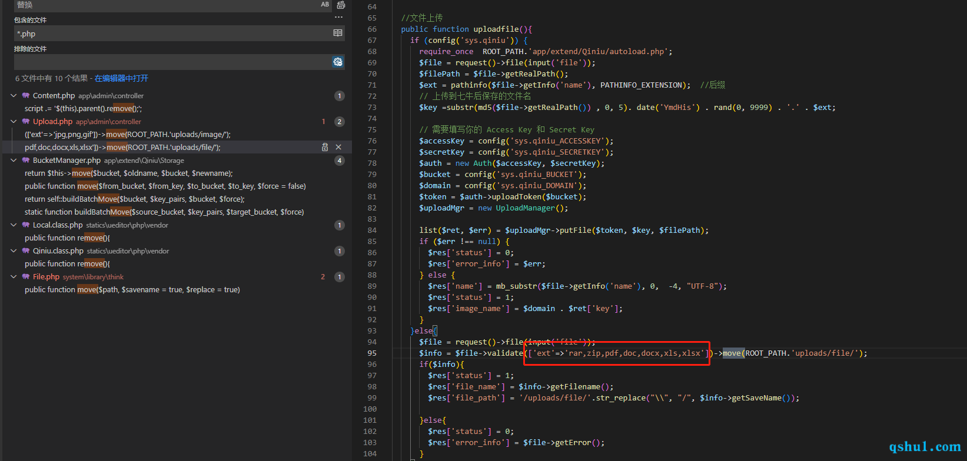Click PHP icon beside Local.class.php
This screenshot has width=967, height=461.
(x=26, y=225)
